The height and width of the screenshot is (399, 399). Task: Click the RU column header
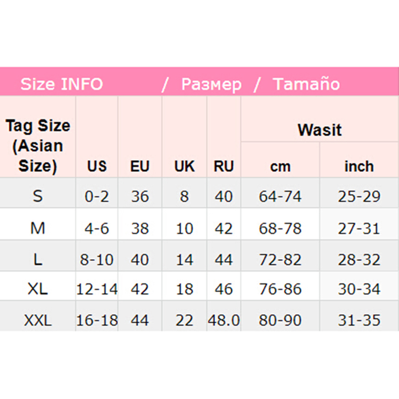(223, 166)
